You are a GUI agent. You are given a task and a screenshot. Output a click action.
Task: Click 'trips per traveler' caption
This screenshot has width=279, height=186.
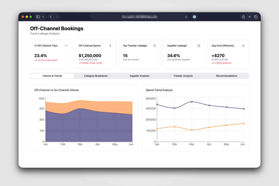click(x=131, y=60)
